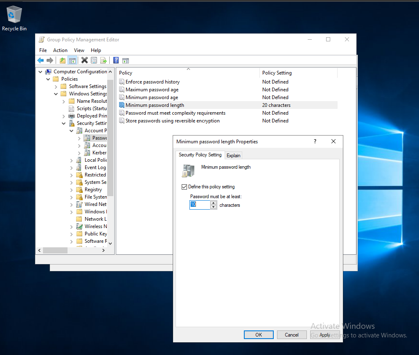Click the Up one level folder icon
419x355 pixels.
pos(63,61)
